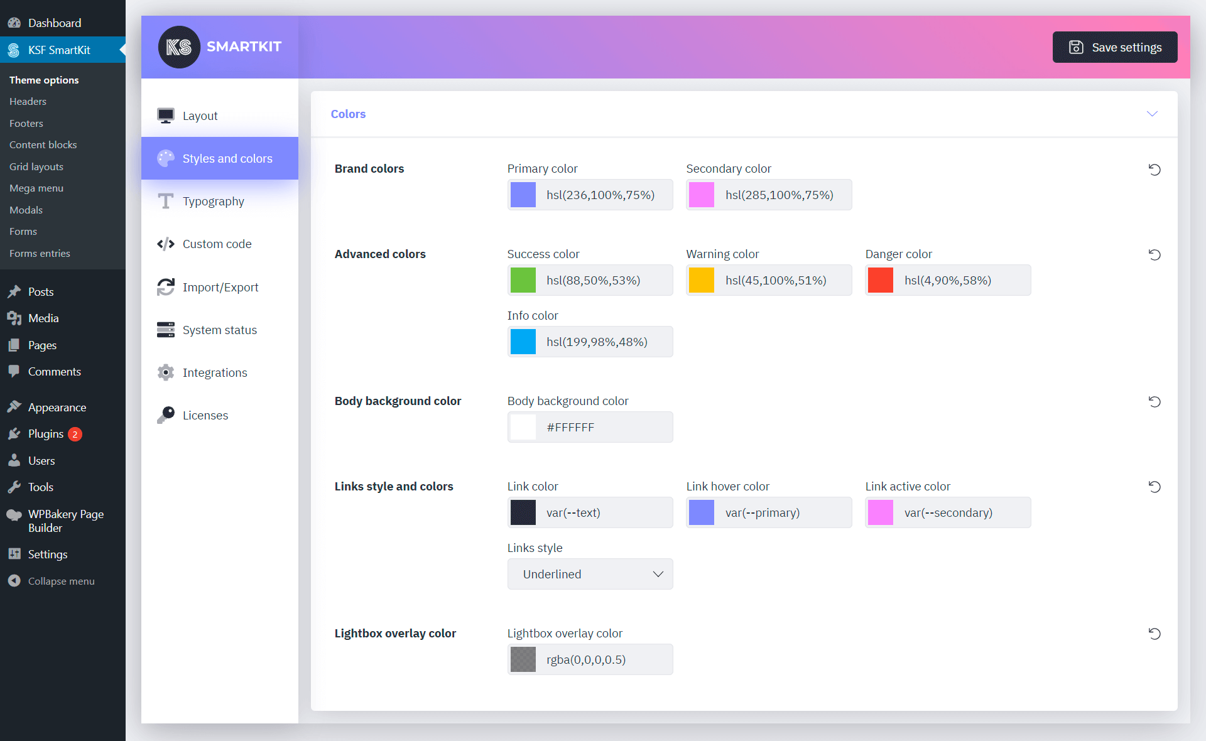Open the Typography tab
The width and height of the screenshot is (1206, 741).
[x=220, y=201]
